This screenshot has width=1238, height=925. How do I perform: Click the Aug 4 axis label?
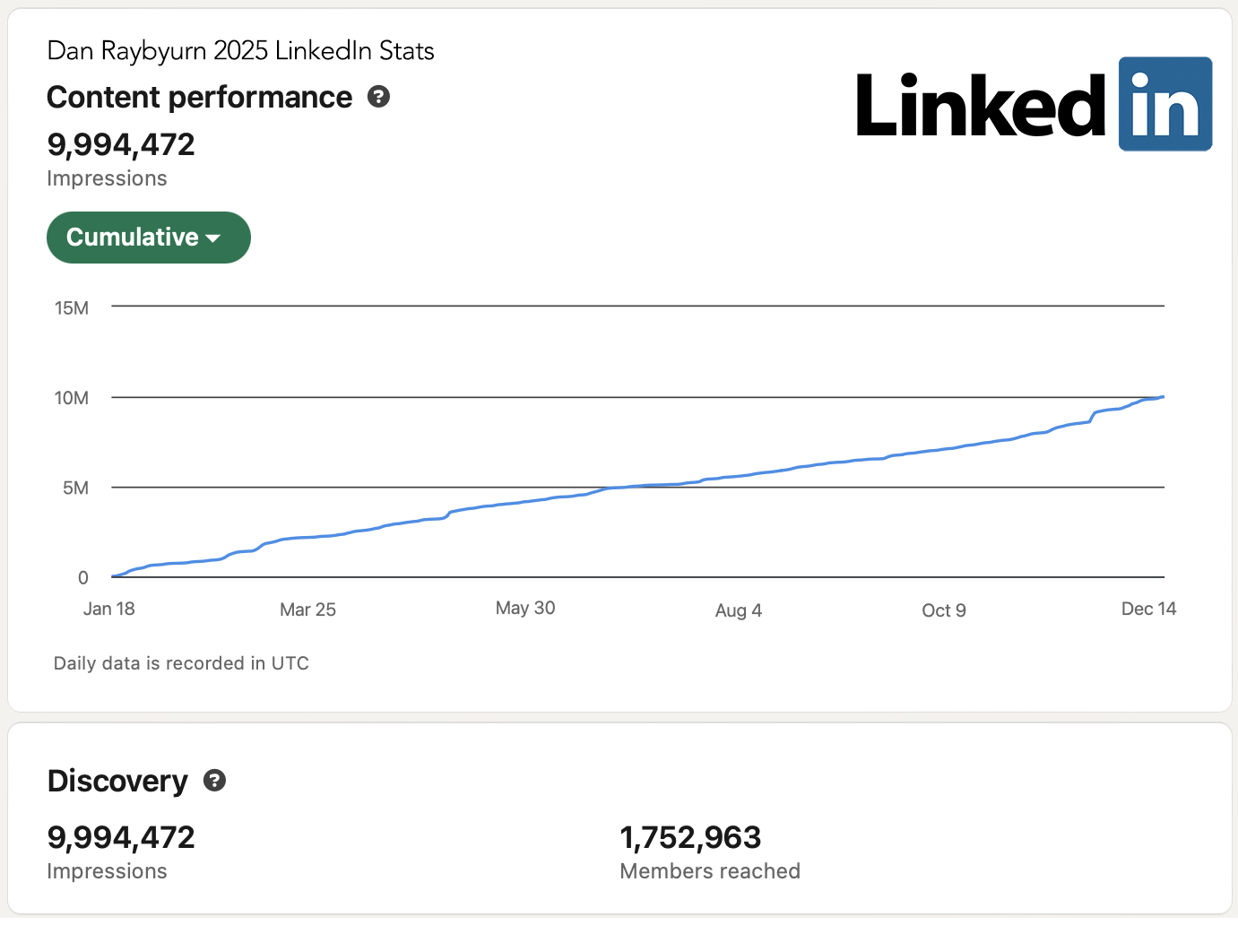click(x=738, y=610)
